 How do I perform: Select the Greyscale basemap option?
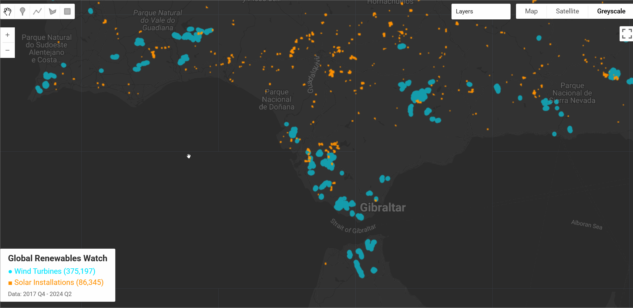611,11
